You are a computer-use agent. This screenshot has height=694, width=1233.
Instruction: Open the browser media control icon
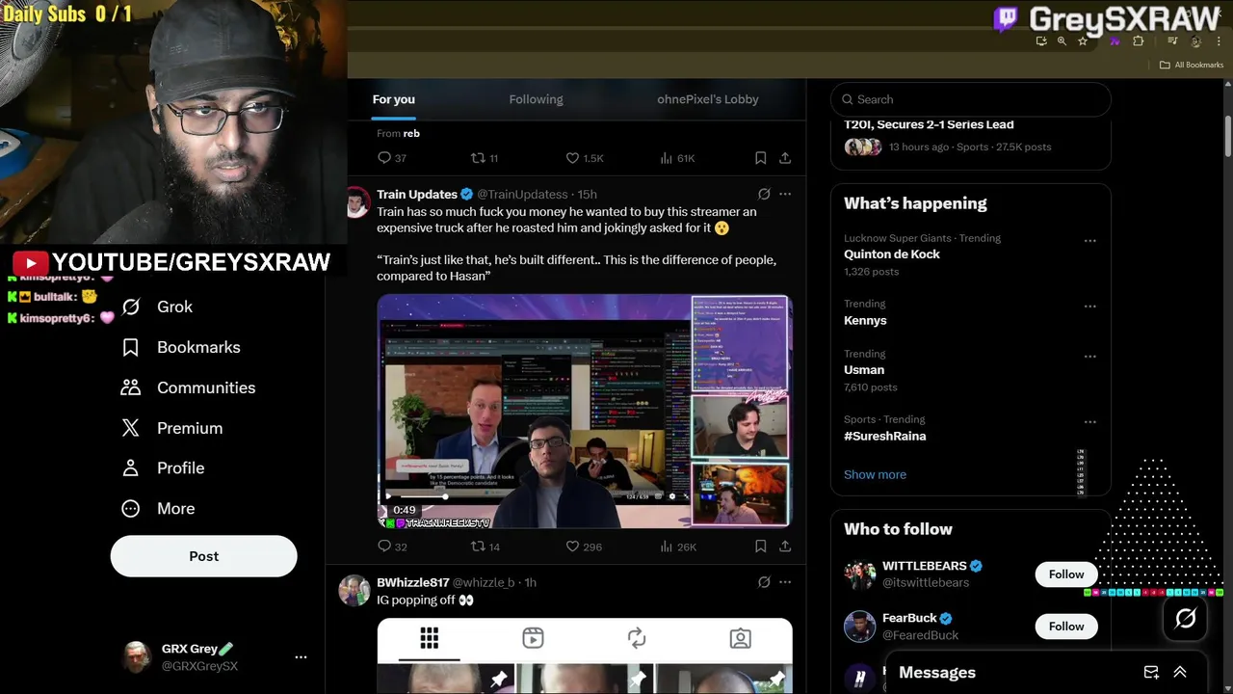1172,41
